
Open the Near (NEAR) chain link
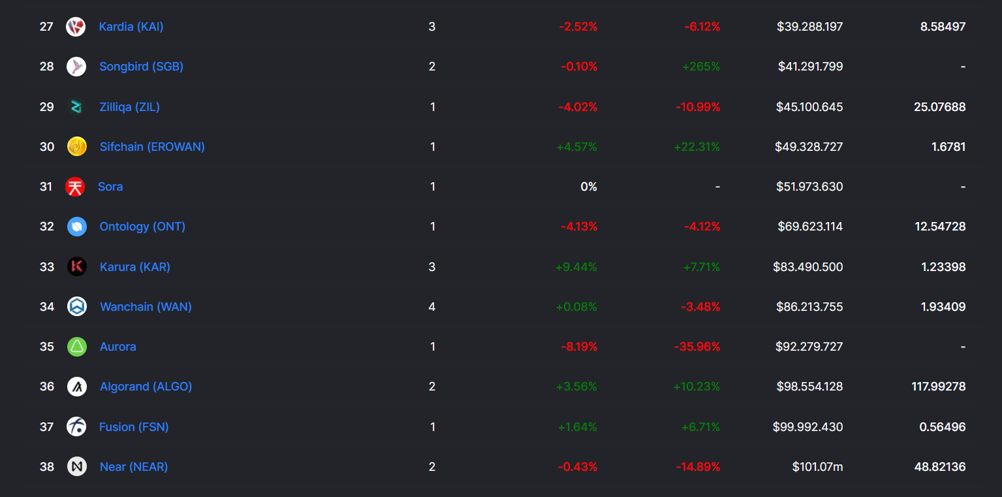pyautogui.click(x=134, y=467)
